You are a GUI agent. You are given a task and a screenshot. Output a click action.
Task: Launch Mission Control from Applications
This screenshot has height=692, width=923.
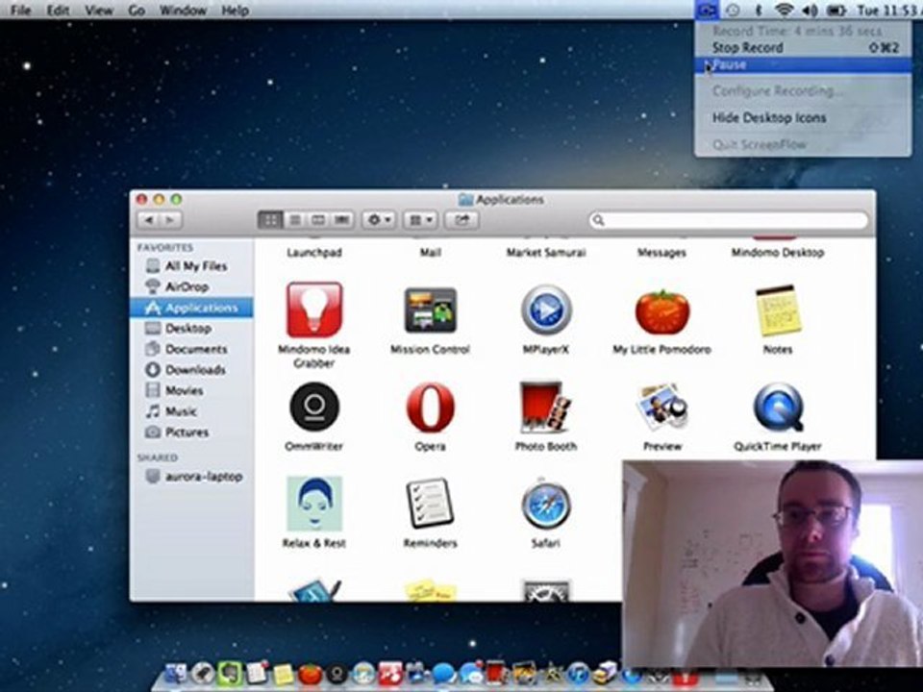tap(430, 310)
